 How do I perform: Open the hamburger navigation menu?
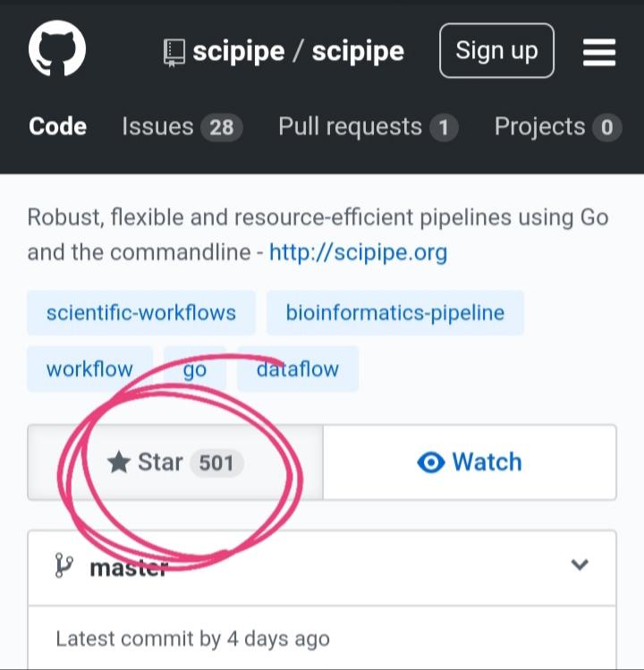click(599, 52)
